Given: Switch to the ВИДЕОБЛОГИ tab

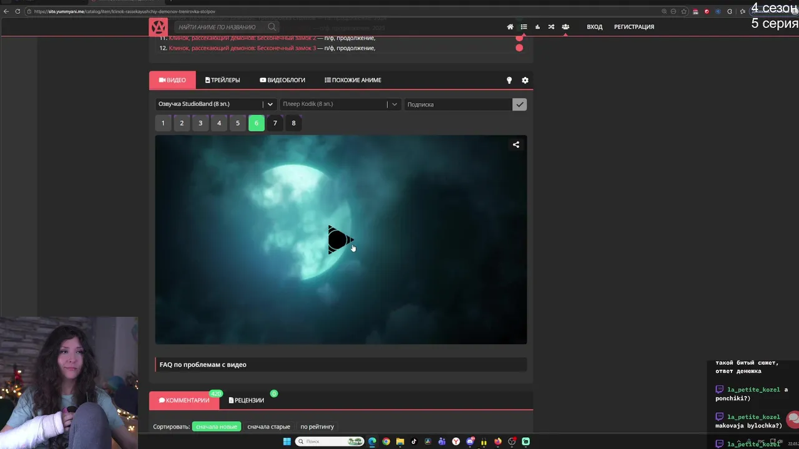Looking at the screenshot, I should point(282,80).
